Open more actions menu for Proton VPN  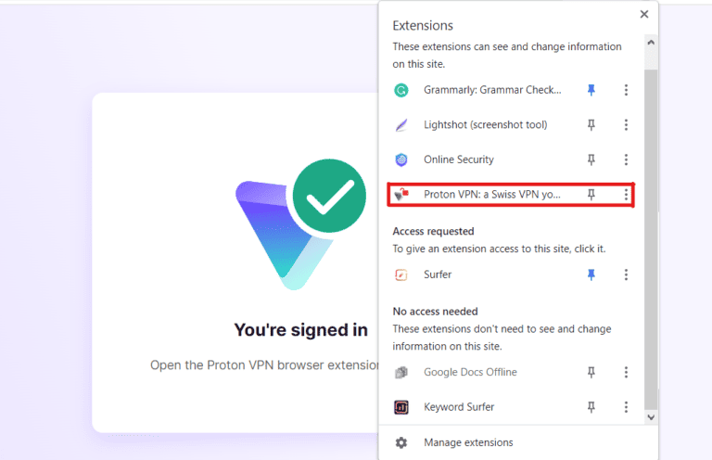pos(626,195)
